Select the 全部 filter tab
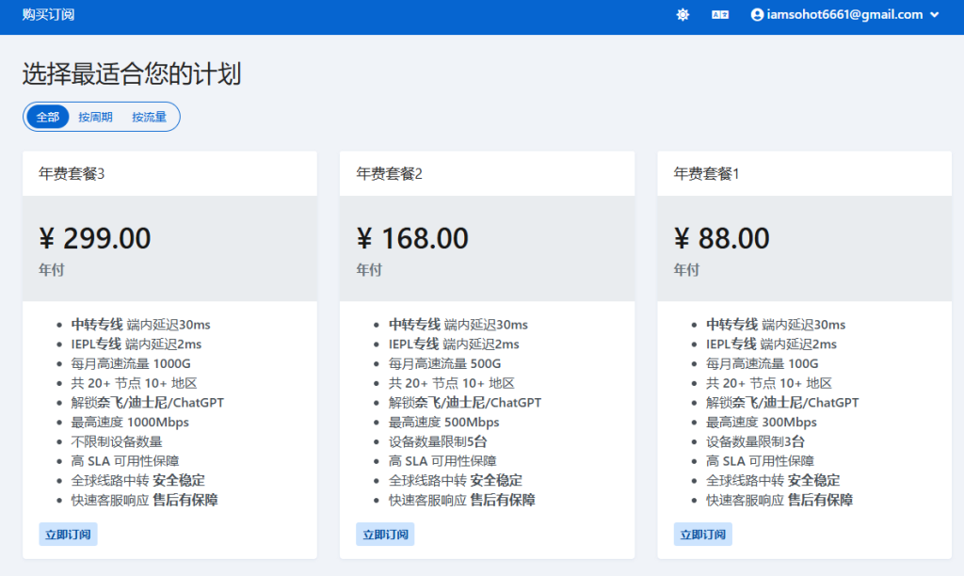Screen dimensions: 964x576 (47, 117)
